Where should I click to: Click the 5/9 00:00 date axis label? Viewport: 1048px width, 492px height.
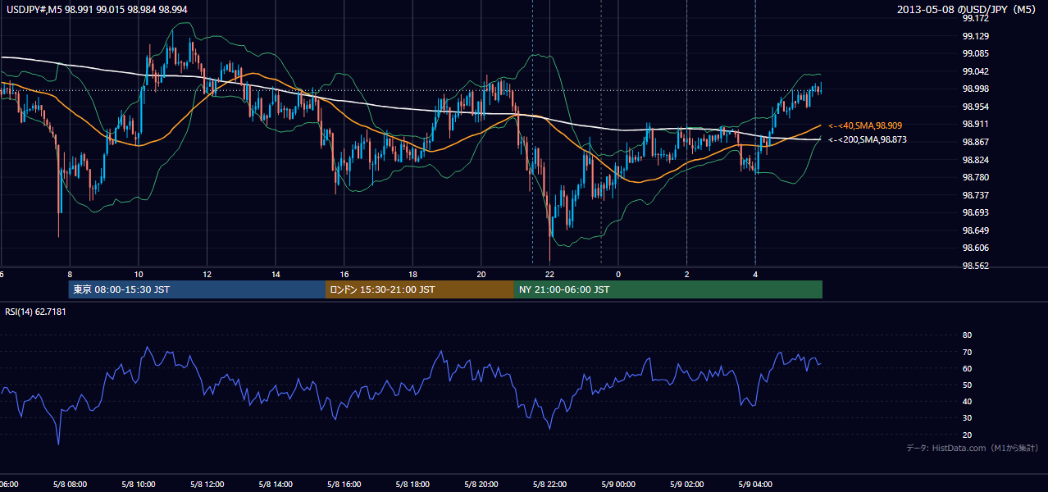pyautogui.click(x=618, y=485)
